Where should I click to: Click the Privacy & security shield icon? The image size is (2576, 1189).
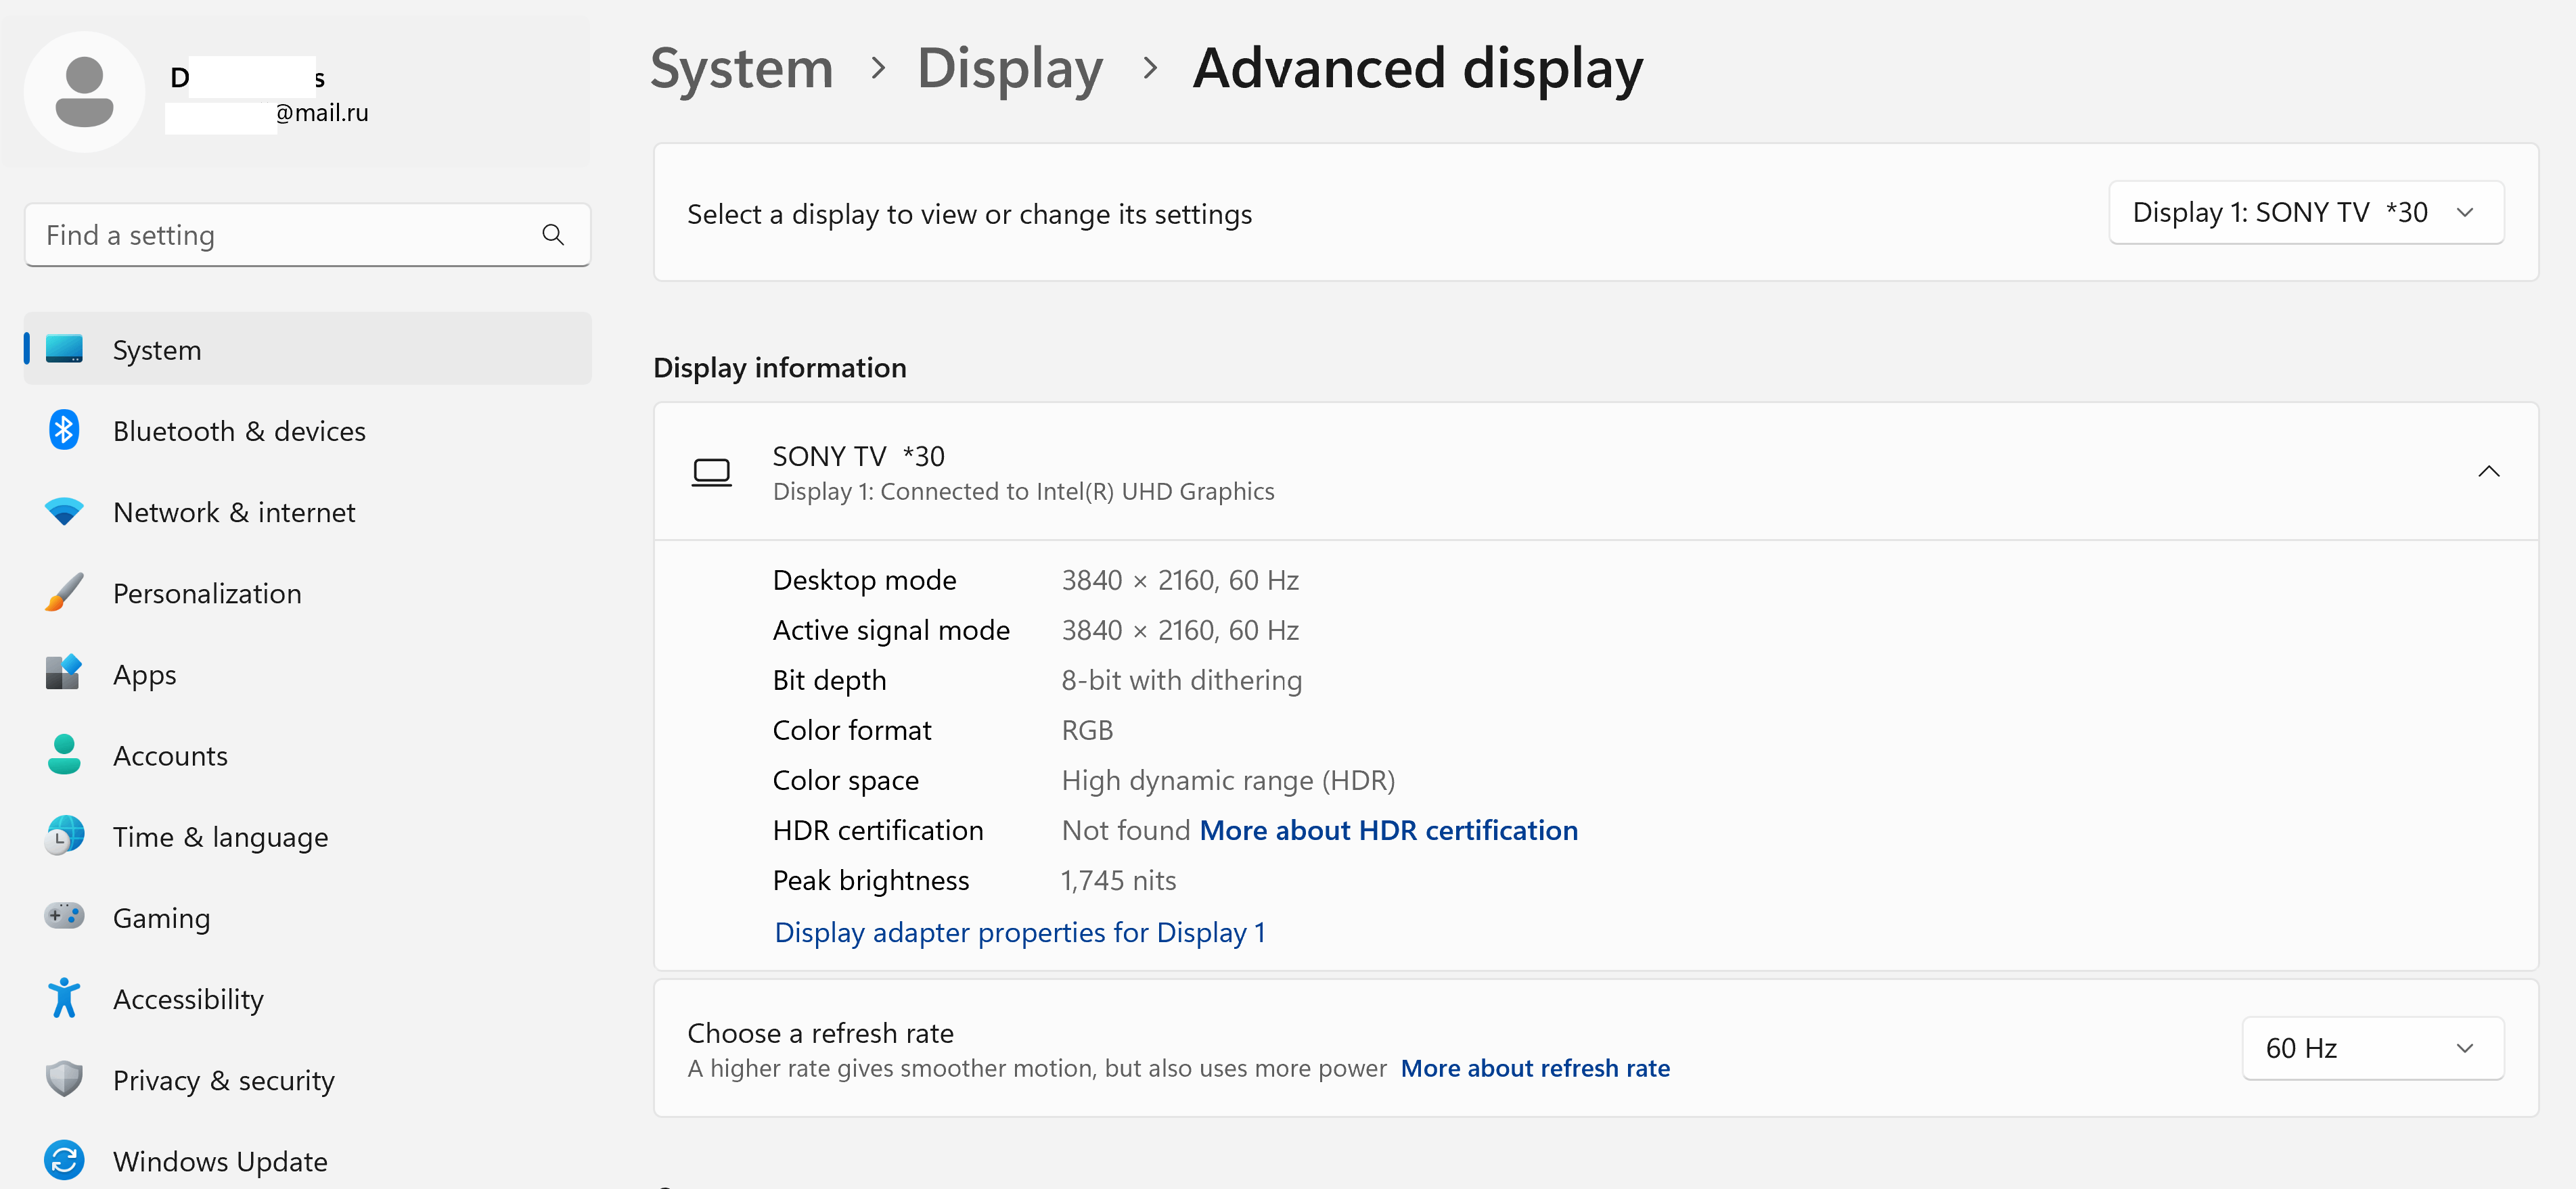(x=64, y=1079)
